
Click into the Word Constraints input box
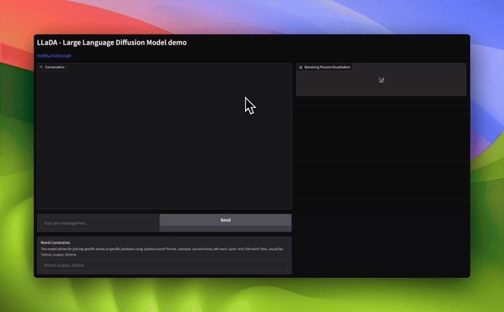164,266
